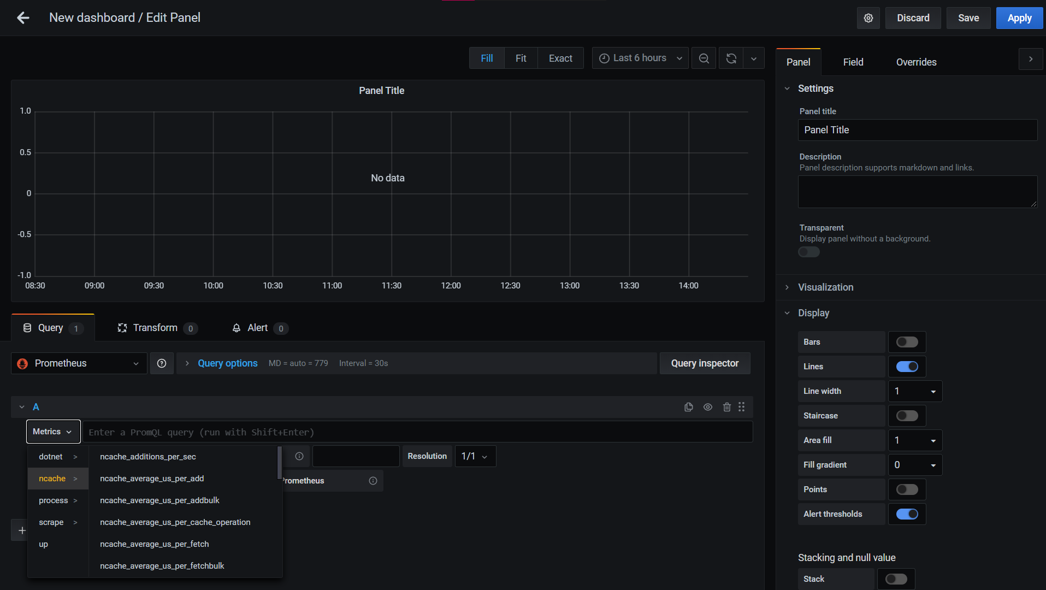Open the Area fill dropdown
1046x590 pixels.
pos(915,440)
